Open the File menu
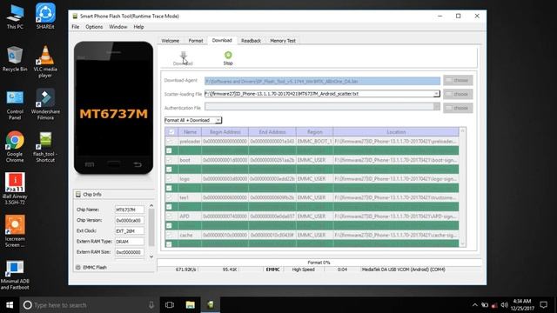 pyautogui.click(x=76, y=27)
